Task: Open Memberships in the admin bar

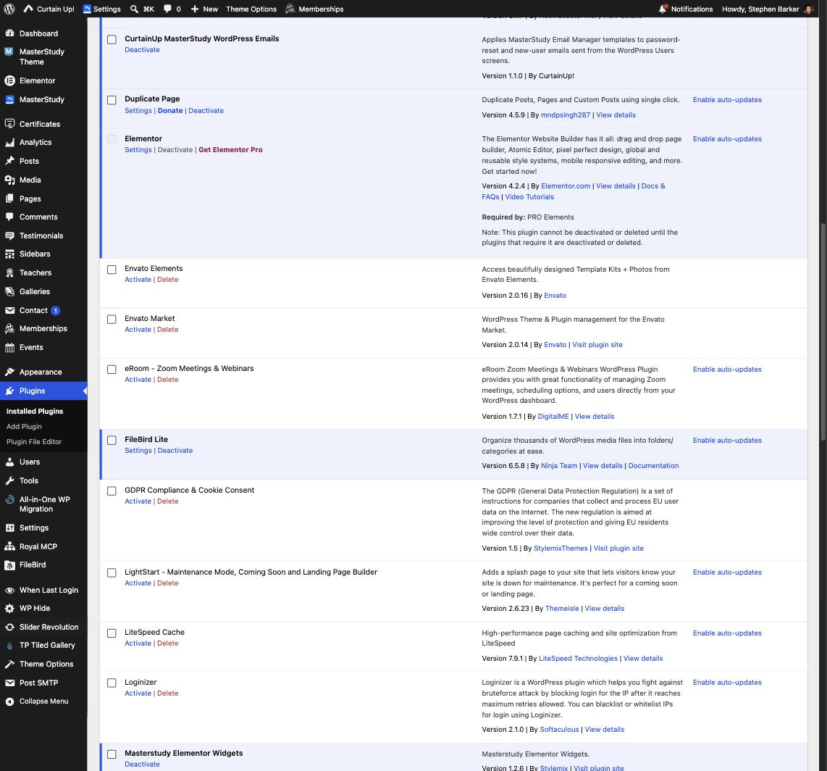Action: click(314, 9)
